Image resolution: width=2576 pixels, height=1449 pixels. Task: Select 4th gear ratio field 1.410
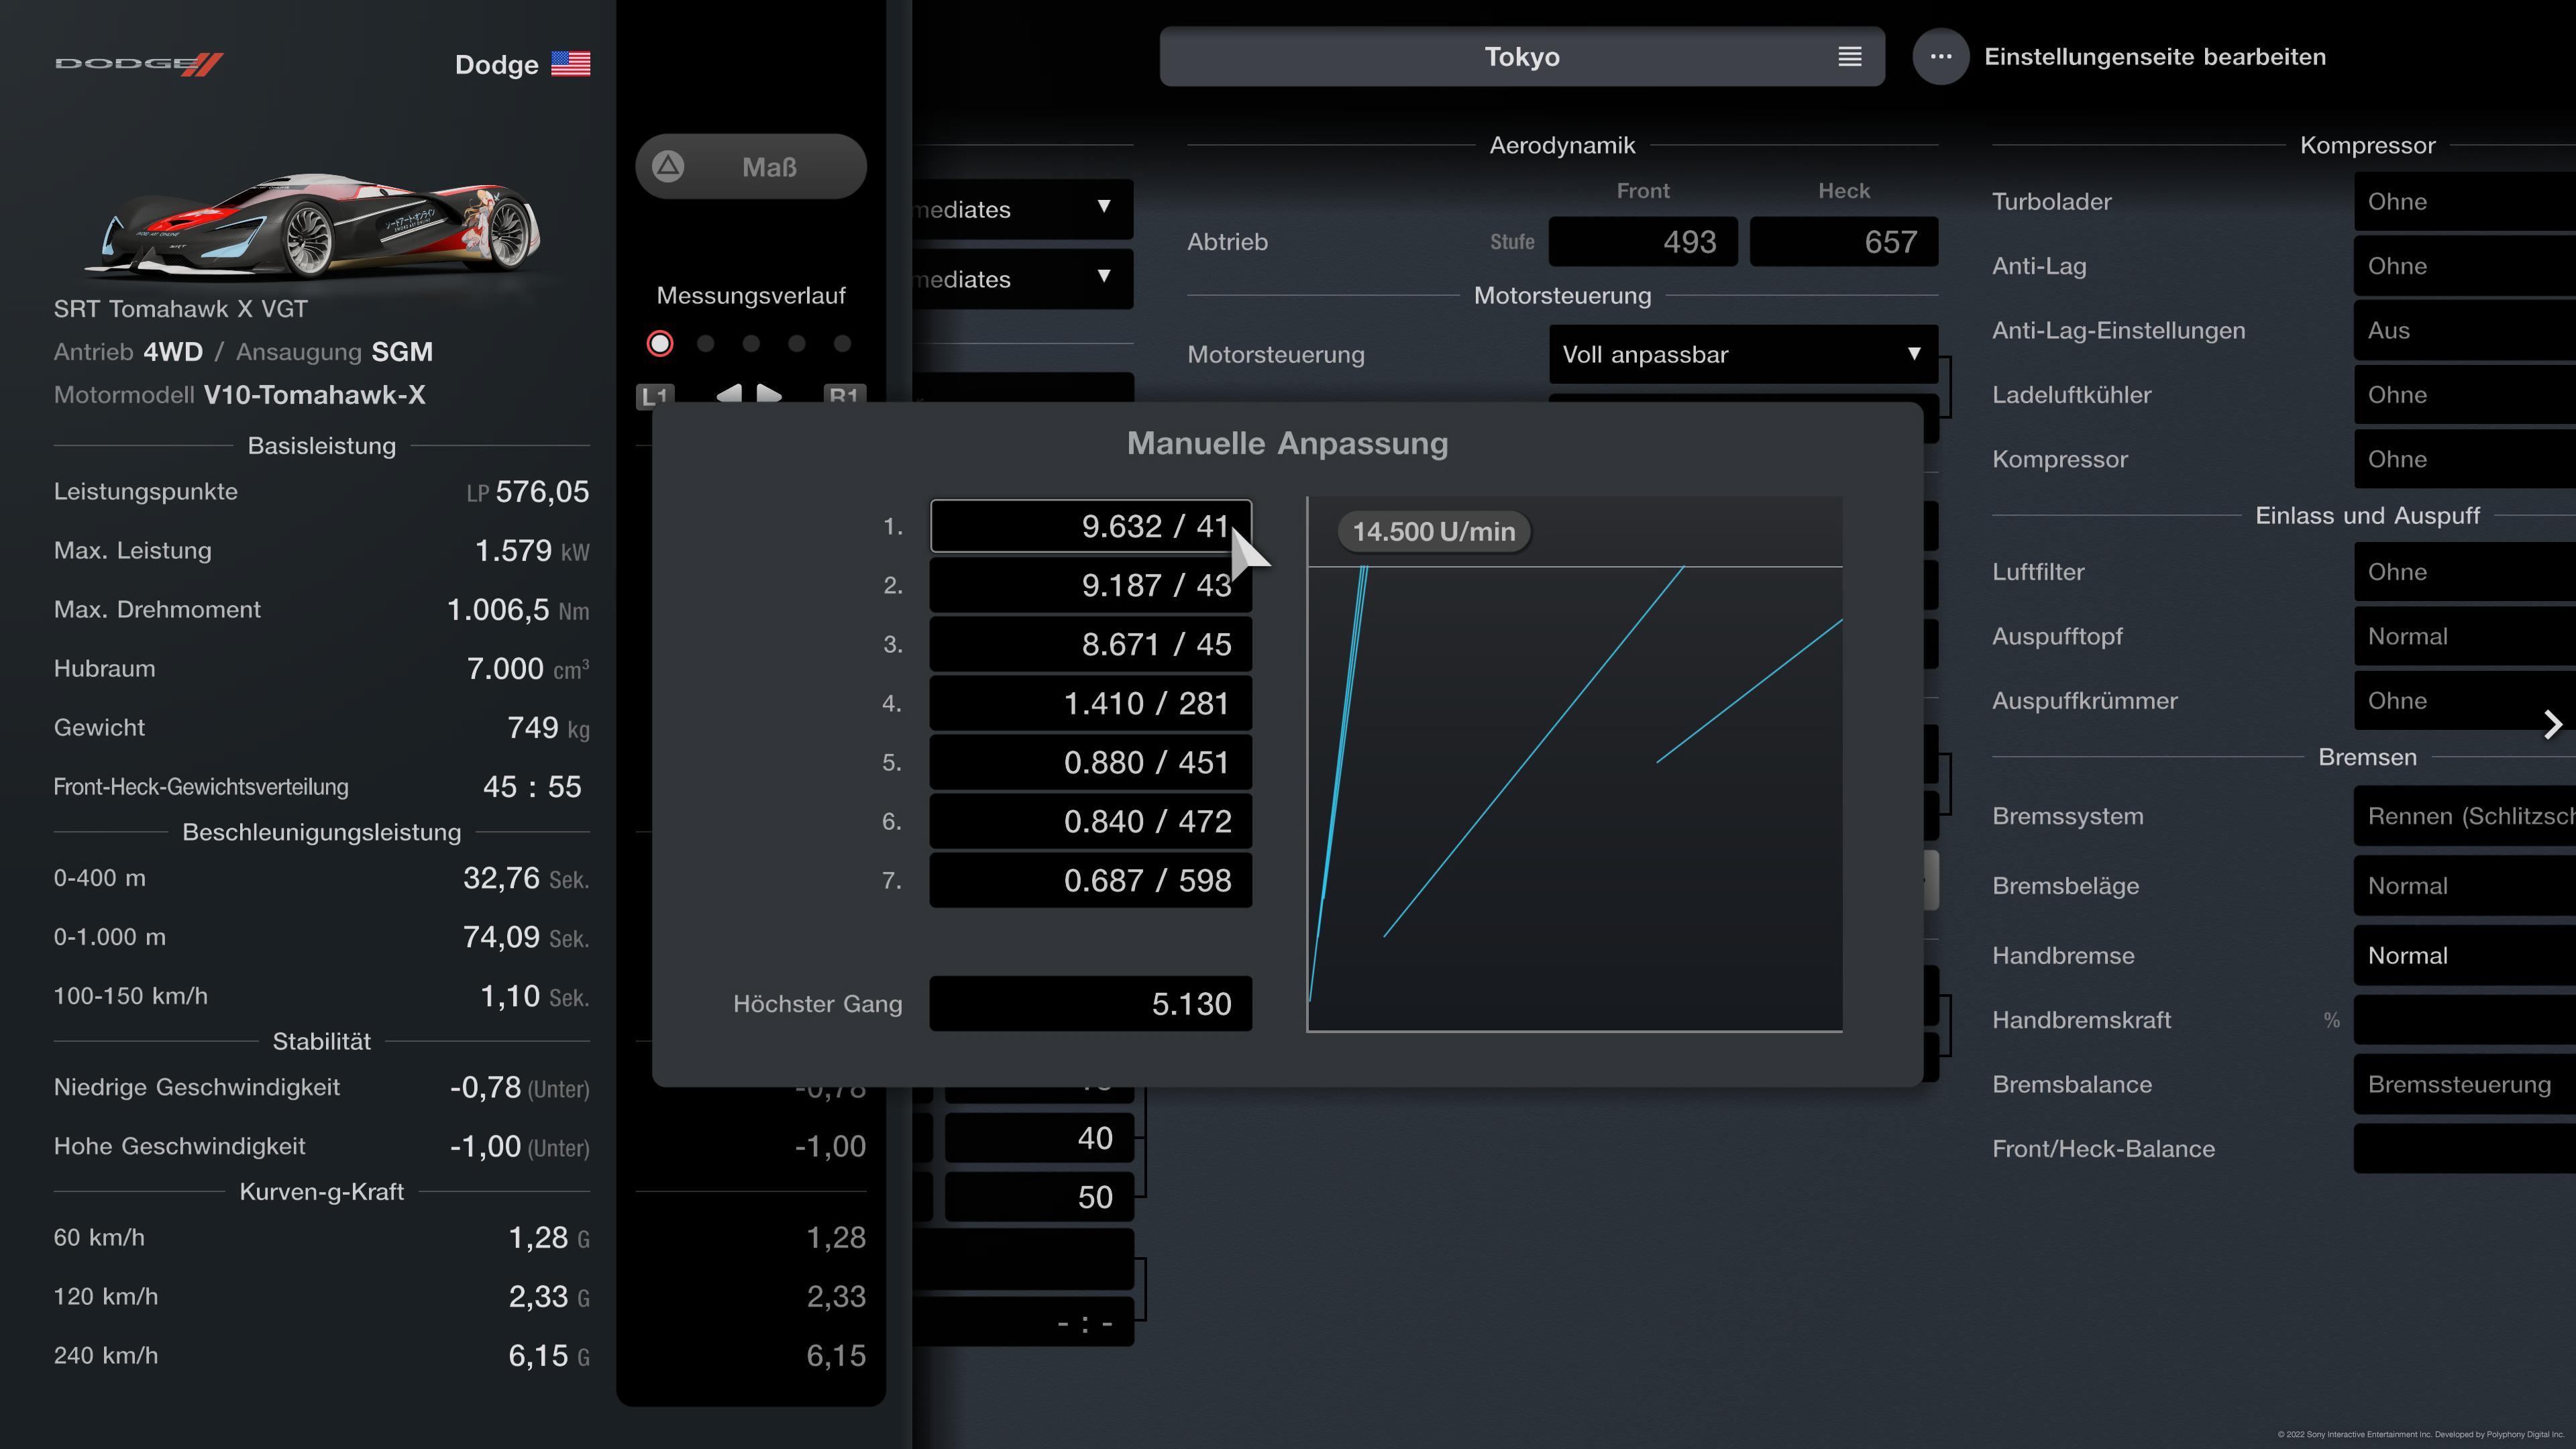coord(1090,703)
